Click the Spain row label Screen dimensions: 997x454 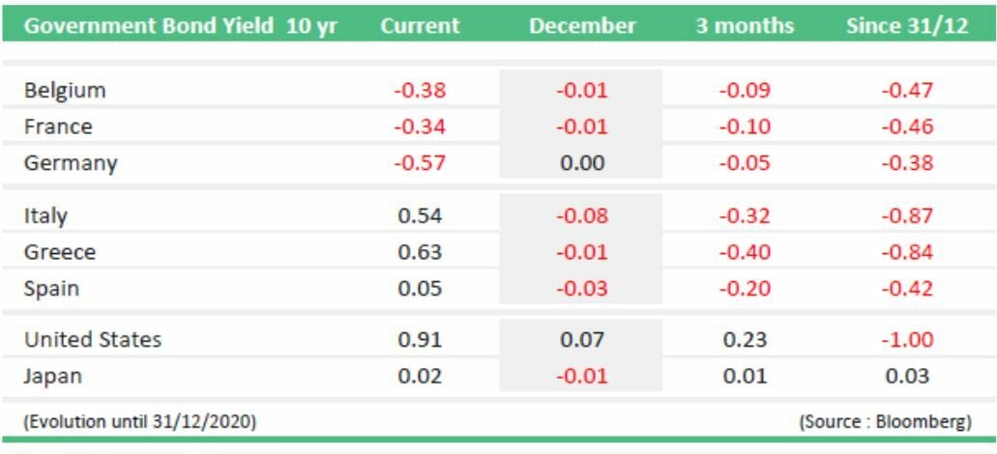[x=52, y=289]
